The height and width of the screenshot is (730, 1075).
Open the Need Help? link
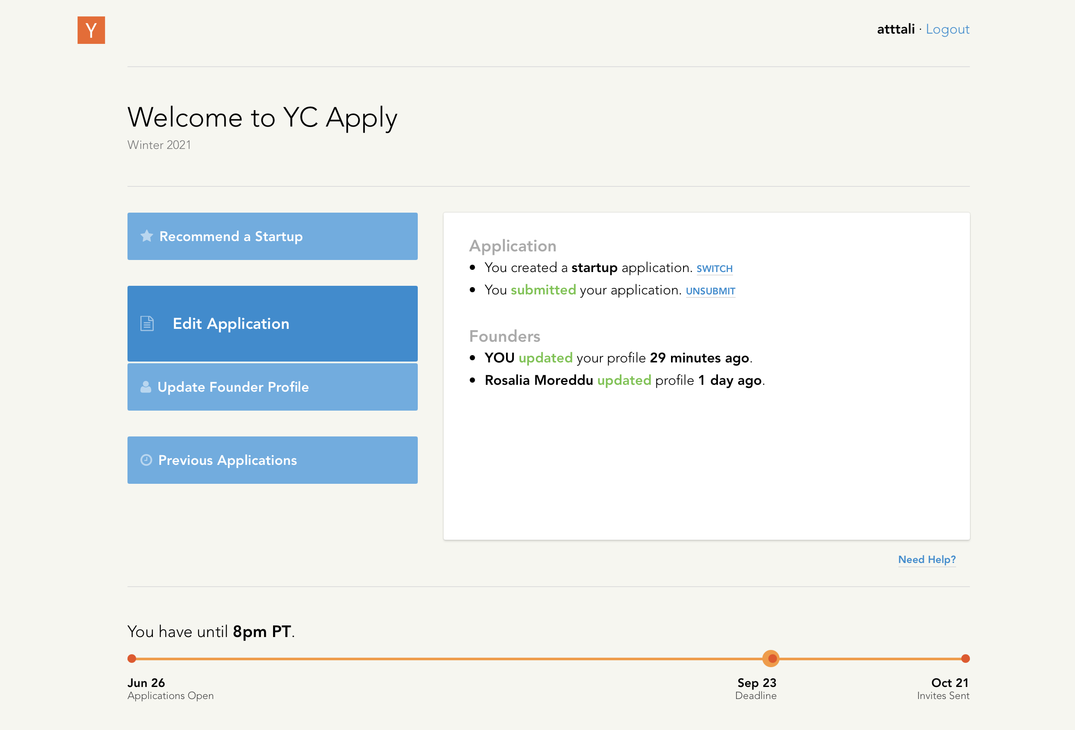927,560
